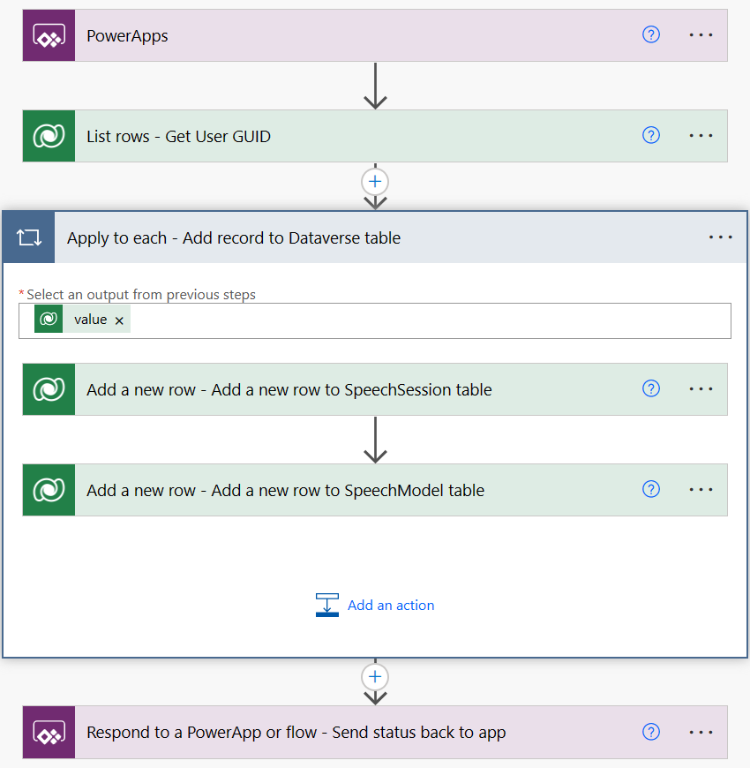
Task: Collapse the List rows step card
Action: click(x=353, y=136)
